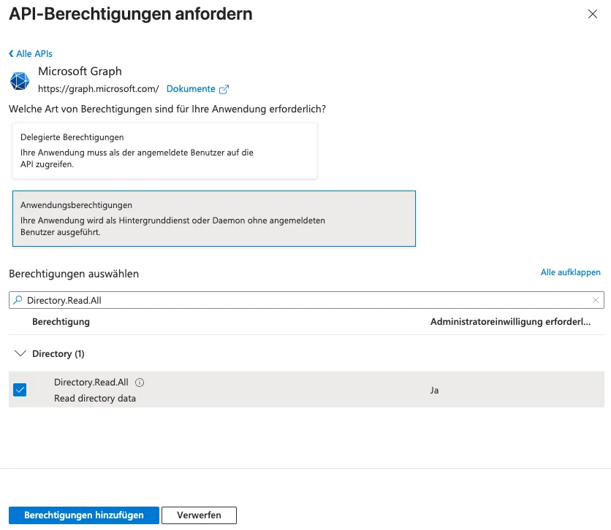Image resolution: width=611 pixels, height=530 pixels.
Task: Click Alle aufklappen link
Action: pos(570,272)
